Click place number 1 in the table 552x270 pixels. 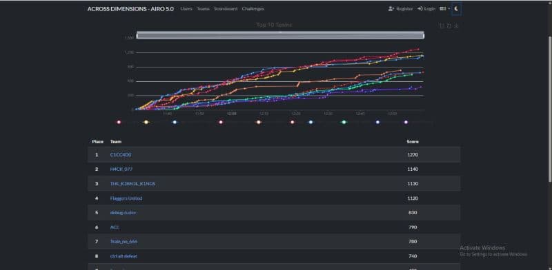click(97, 155)
